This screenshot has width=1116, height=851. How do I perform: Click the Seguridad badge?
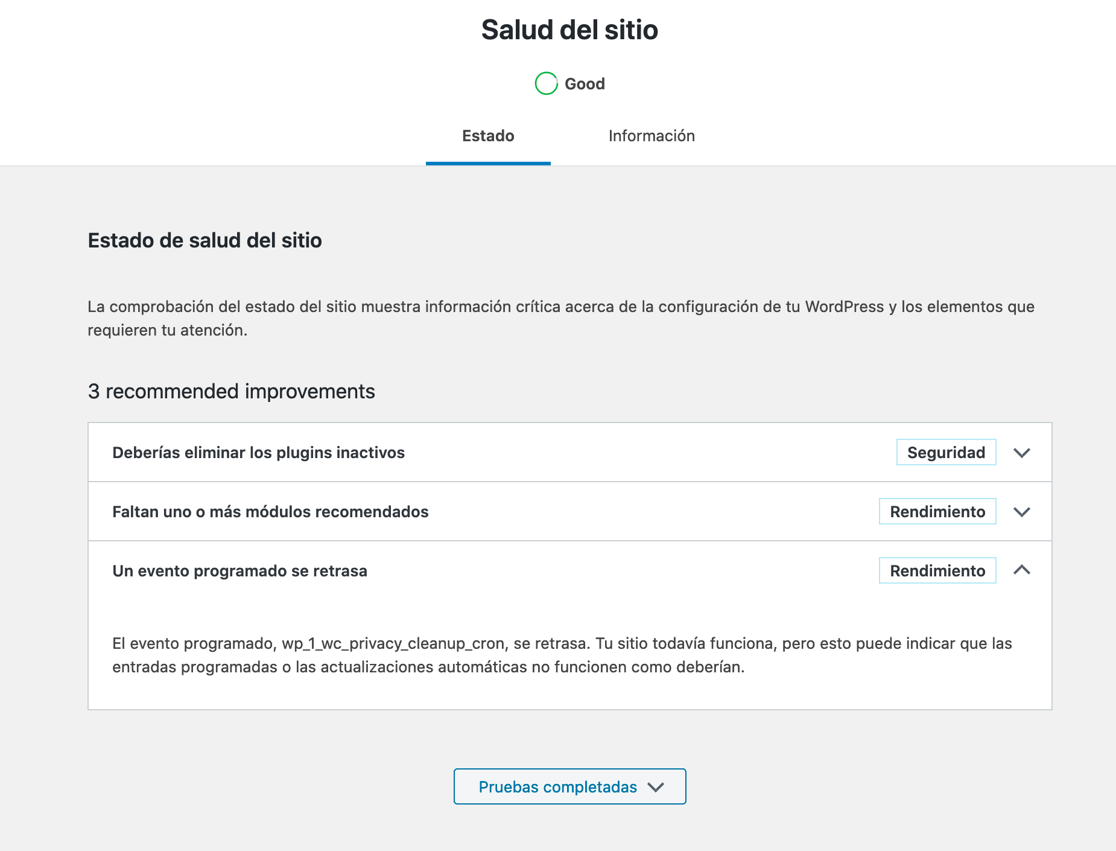[x=946, y=453]
